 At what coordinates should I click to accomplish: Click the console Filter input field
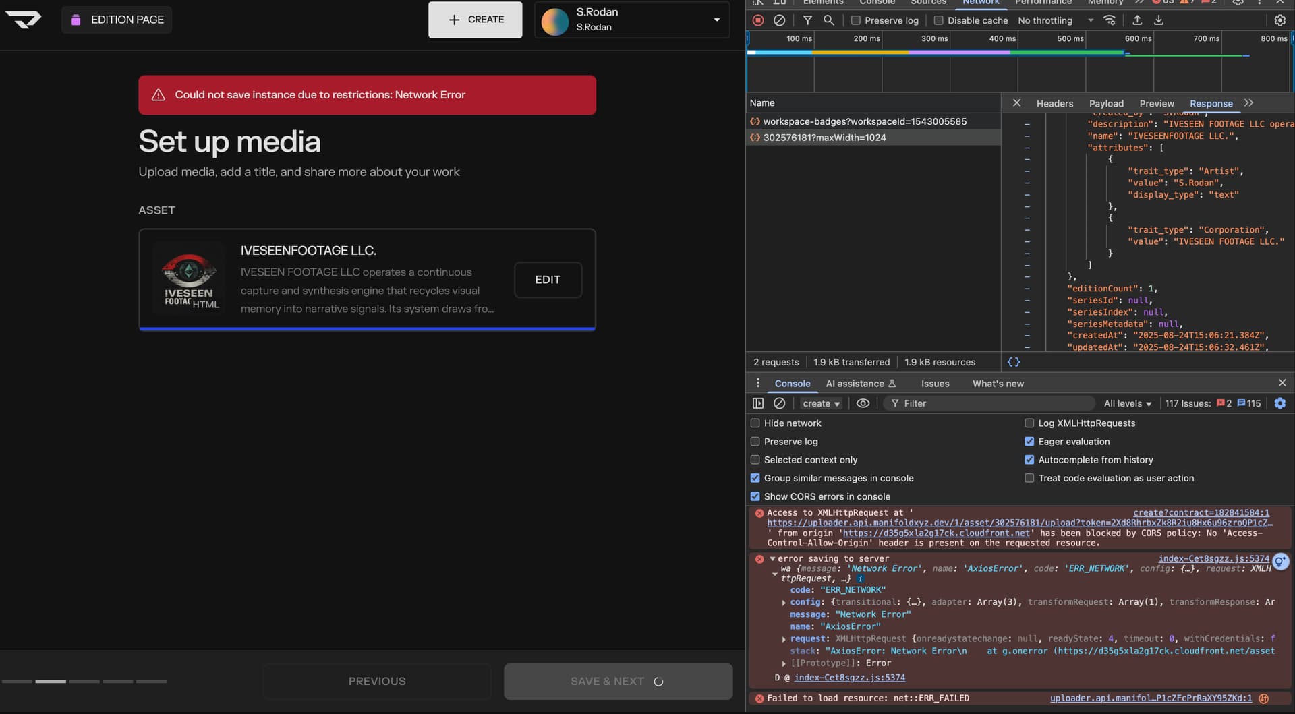[x=991, y=403]
